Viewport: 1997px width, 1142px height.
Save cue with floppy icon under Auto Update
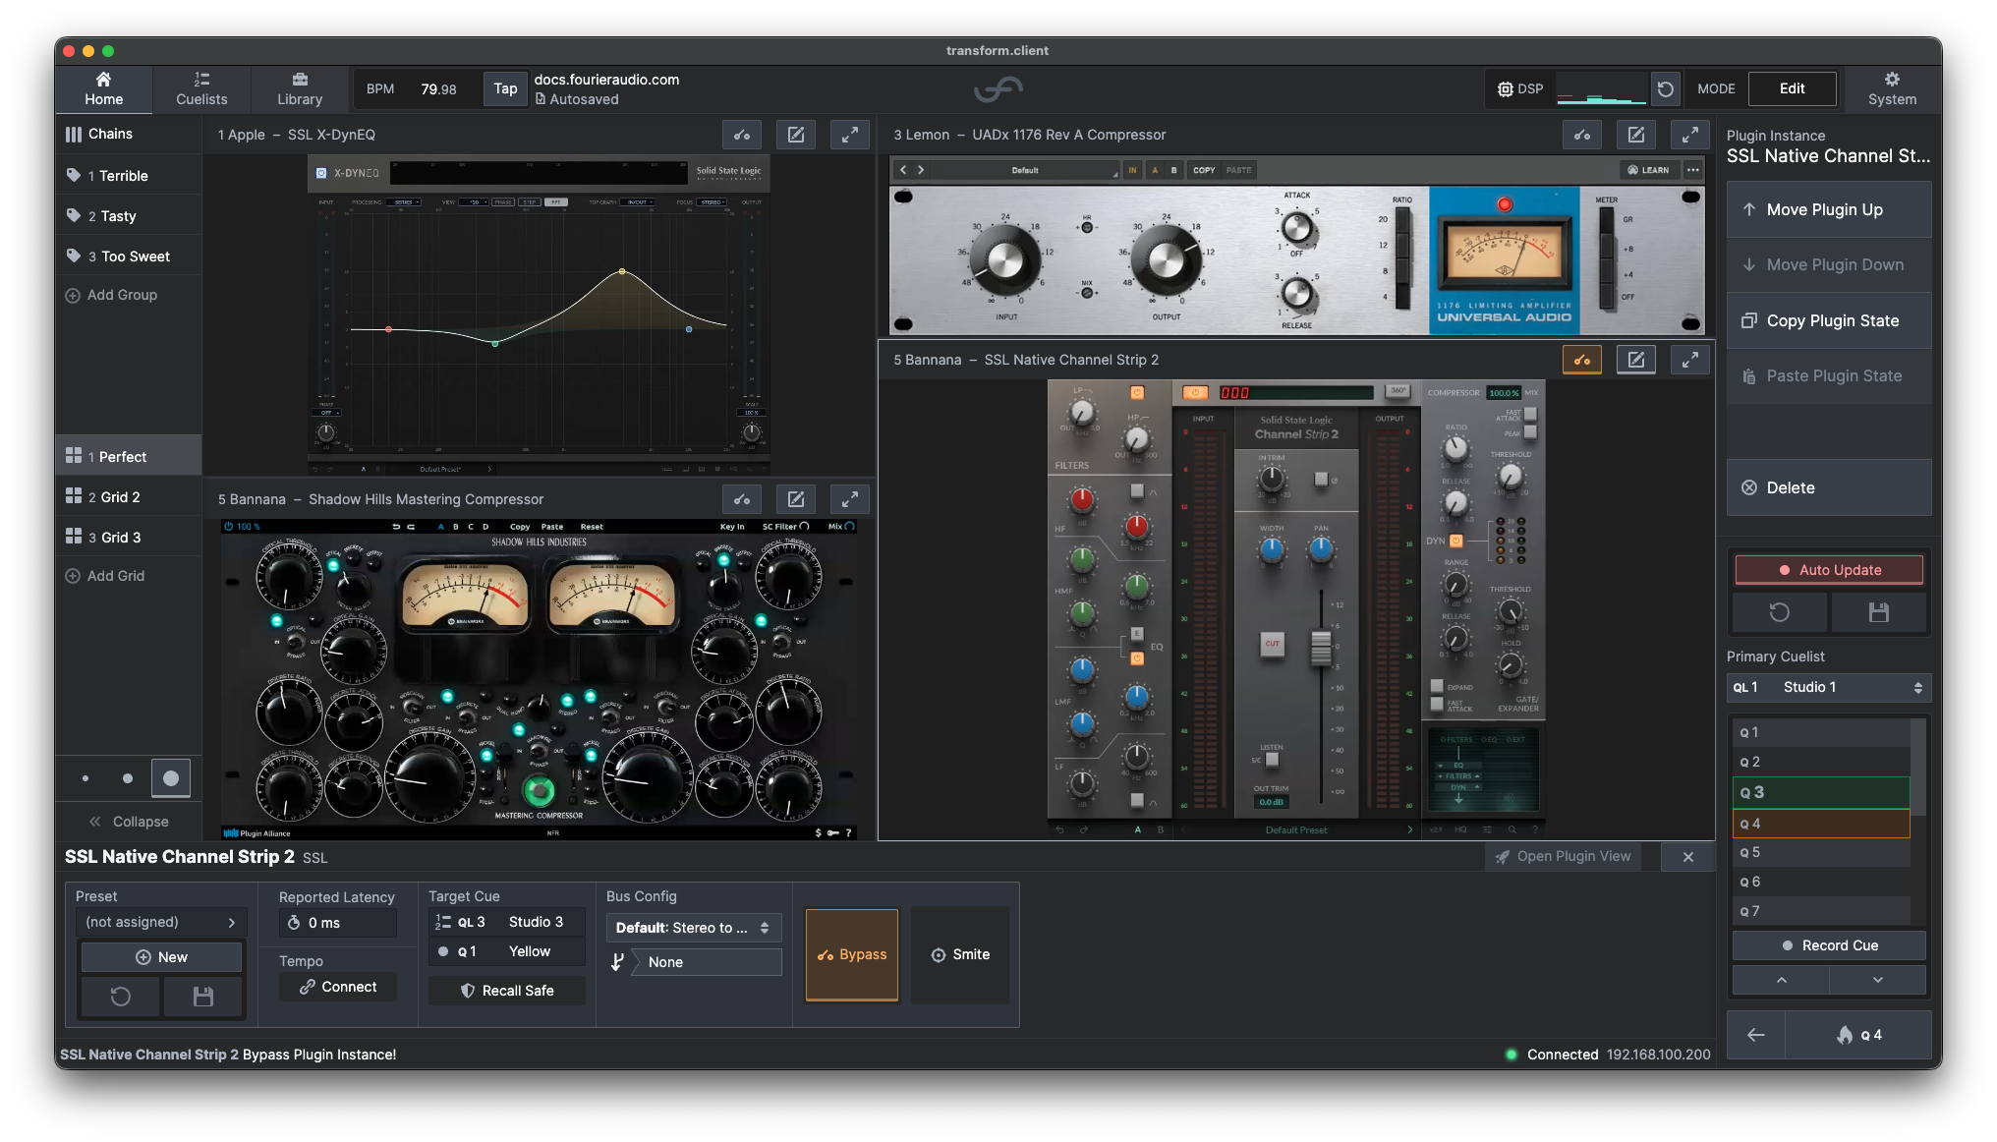click(1878, 612)
